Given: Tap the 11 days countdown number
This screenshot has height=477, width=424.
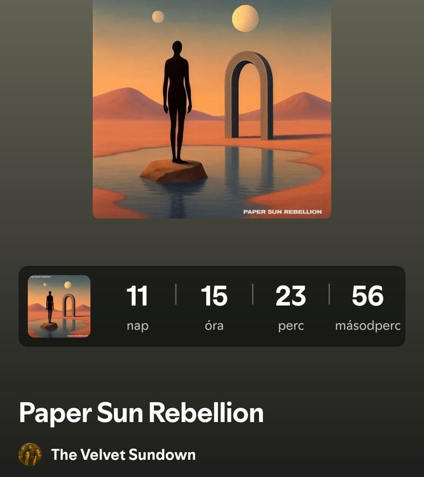Looking at the screenshot, I should 137,296.
